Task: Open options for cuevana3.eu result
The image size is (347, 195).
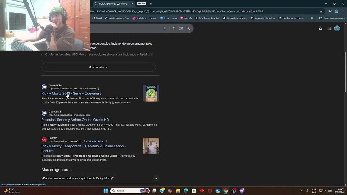Action: coord(98,89)
